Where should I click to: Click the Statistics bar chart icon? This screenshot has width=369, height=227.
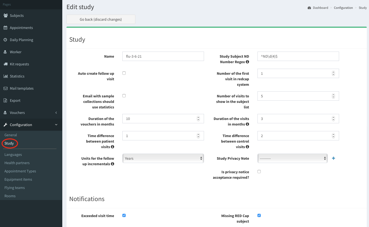[6, 76]
